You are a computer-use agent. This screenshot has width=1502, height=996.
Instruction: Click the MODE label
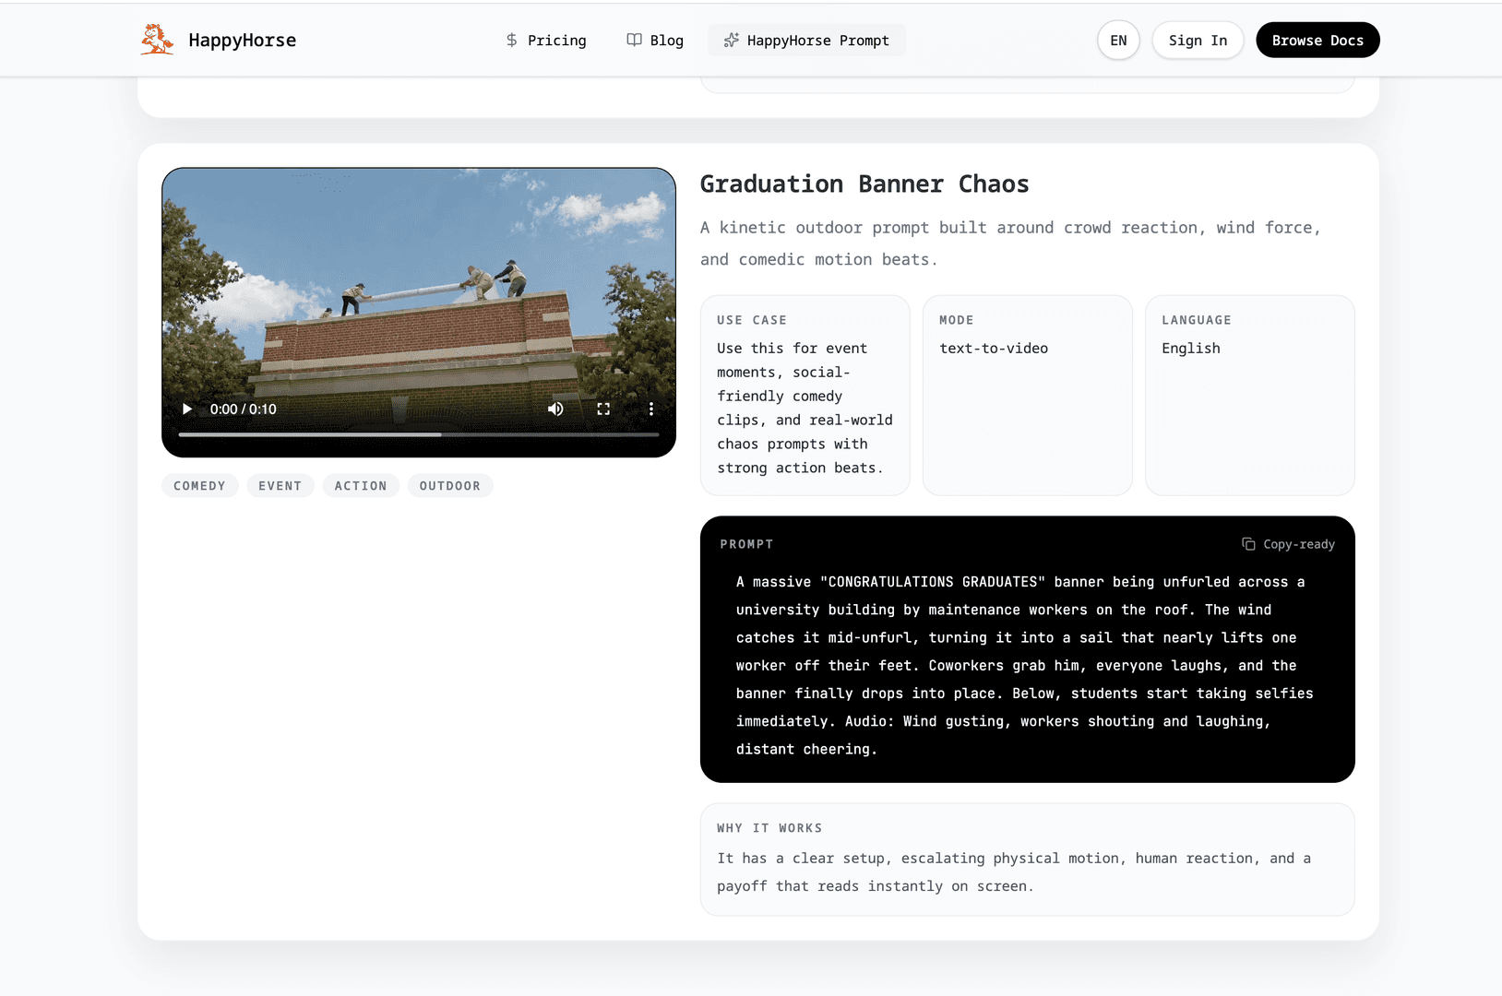click(957, 320)
